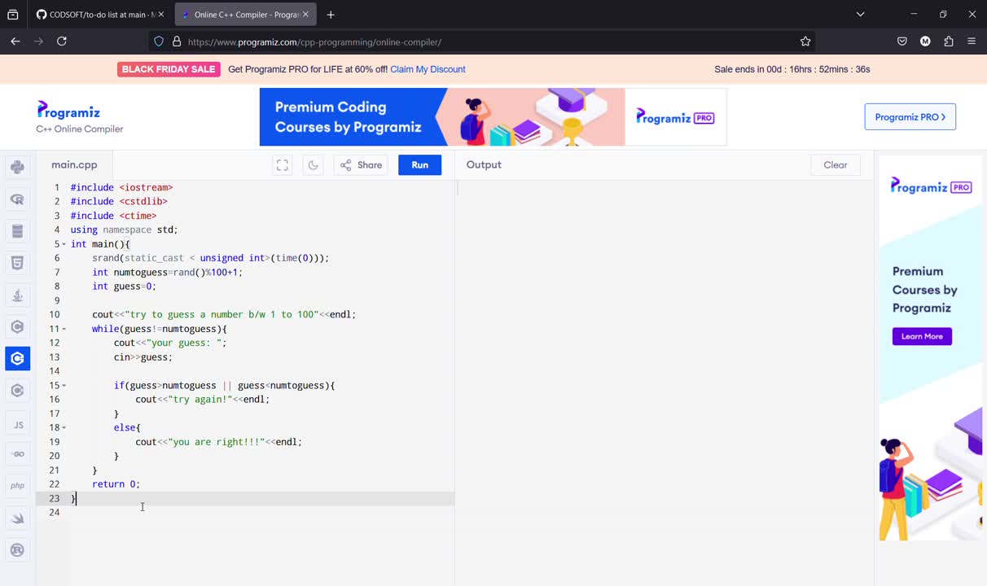Select the HTML5 editor icon

tap(17, 263)
